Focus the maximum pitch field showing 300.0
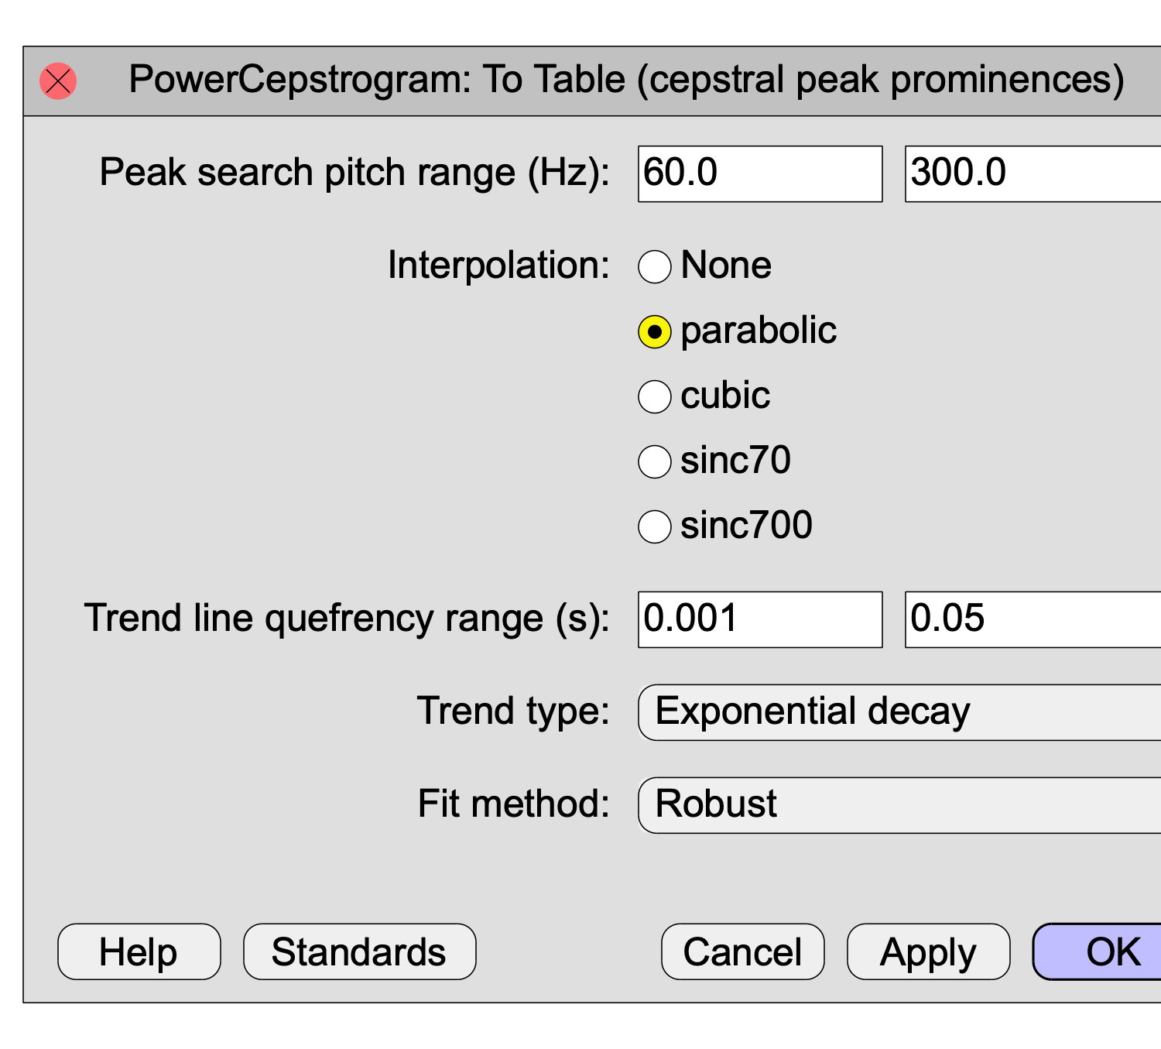This screenshot has width=1161, height=1049. (x=1033, y=173)
